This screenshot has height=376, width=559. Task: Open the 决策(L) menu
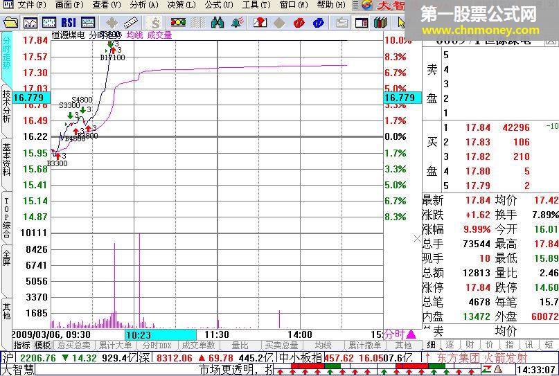click(181, 5)
